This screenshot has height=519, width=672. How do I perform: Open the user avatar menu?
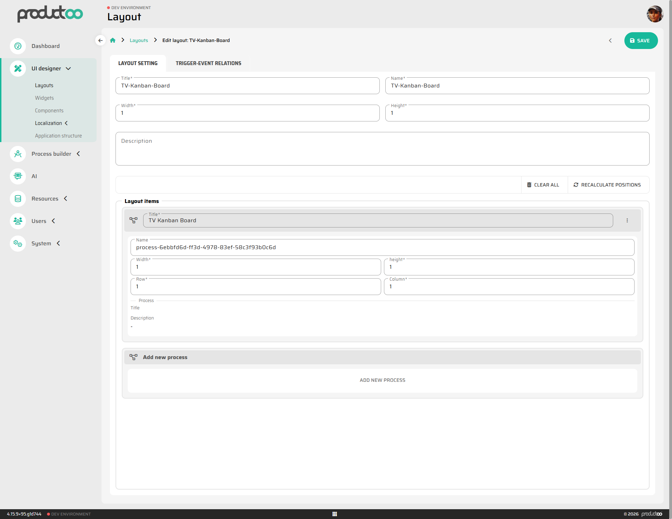point(655,14)
